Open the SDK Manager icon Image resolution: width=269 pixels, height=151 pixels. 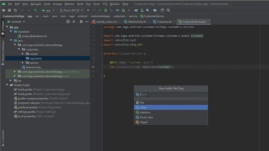point(148,10)
